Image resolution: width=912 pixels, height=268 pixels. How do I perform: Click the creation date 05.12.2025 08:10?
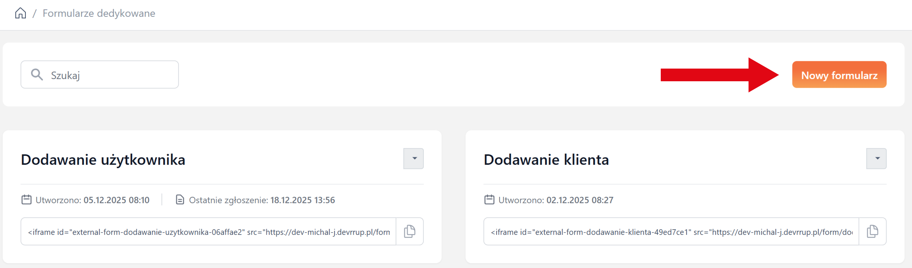[x=116, y=200]
